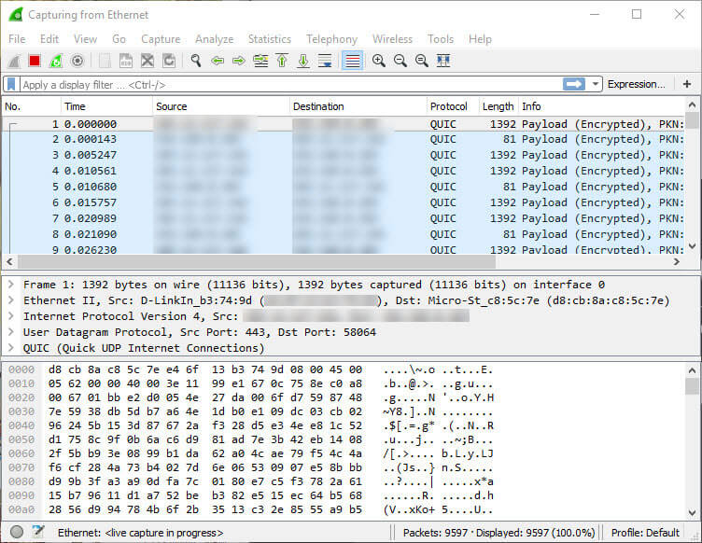This screenshot has height=543, width=702.
Task: Jump to the first packet
Action: tap(282, 61)
